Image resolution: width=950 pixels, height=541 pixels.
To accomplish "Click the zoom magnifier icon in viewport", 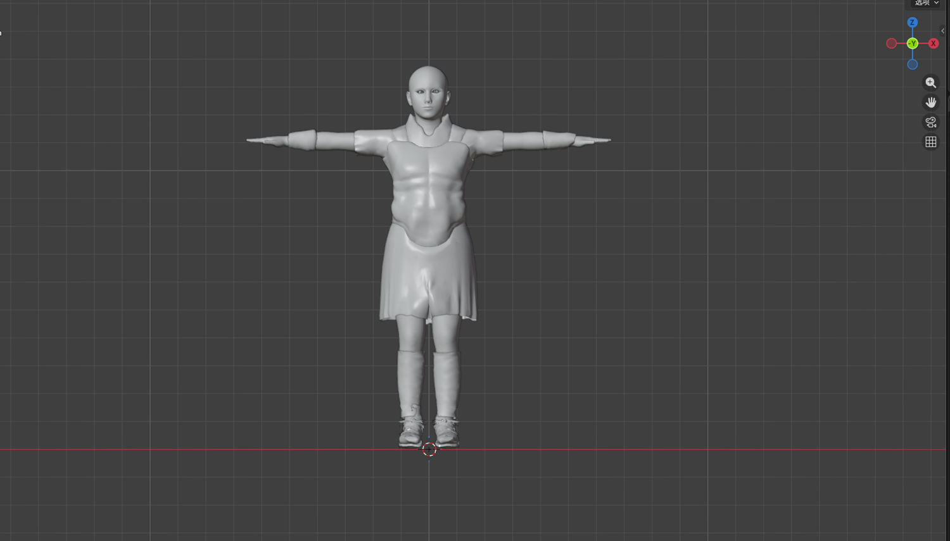I will point(930,82).
